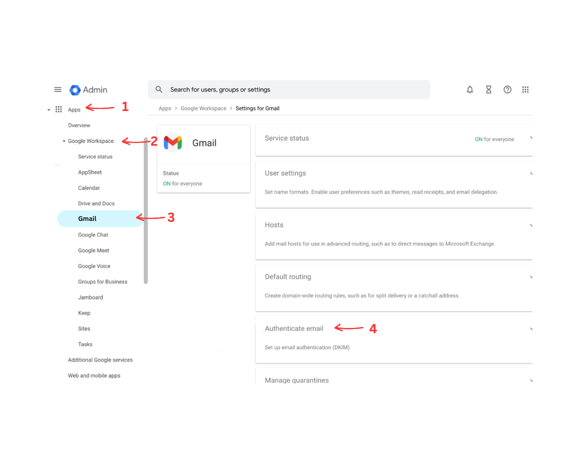Open the Hosts section heading

click(274, 225)
